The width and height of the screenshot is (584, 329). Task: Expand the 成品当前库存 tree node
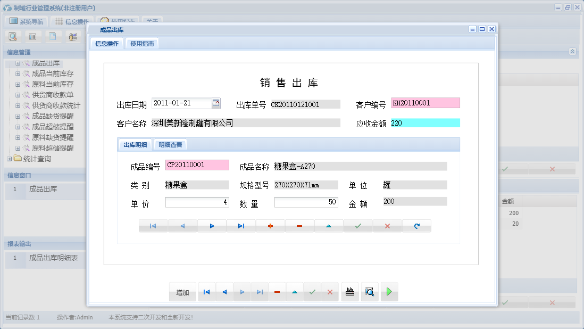tap(18, 73)
